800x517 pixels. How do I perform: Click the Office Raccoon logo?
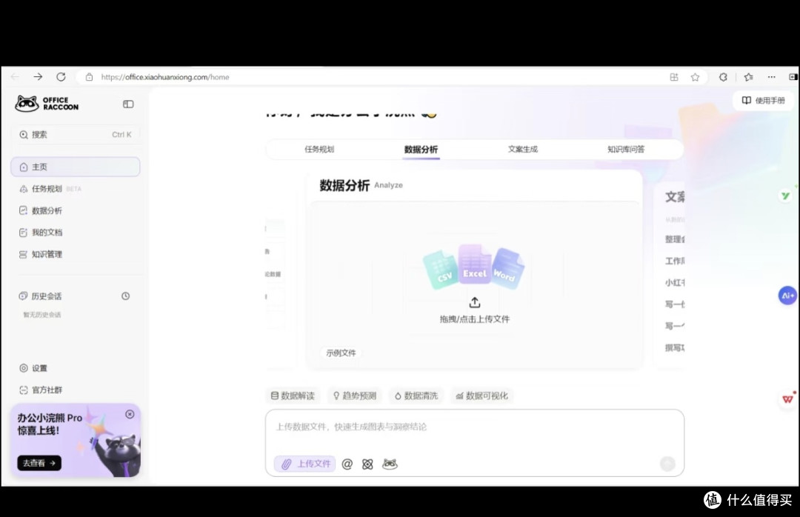[47, 104]
